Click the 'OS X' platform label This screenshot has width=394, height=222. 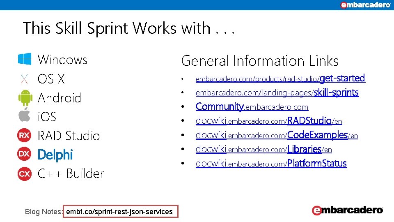click(51, 79)
